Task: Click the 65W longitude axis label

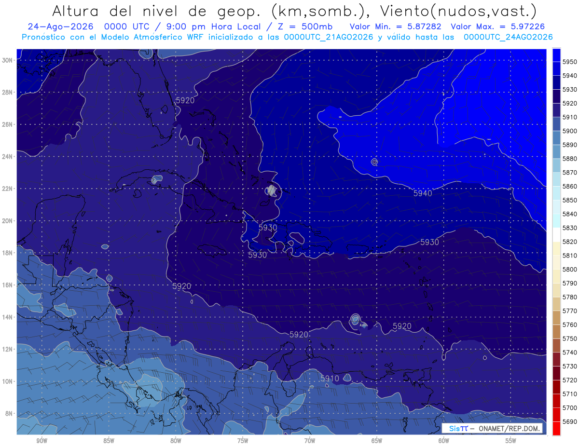Action: [x=377, y=441]
